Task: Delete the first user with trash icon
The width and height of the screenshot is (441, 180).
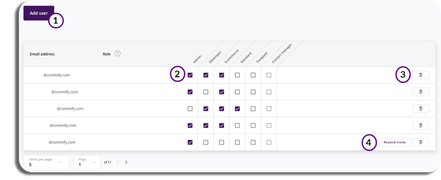Action: coord(421,75)
